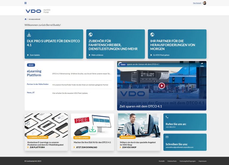Image resolution: width=229 pixels, height=165 pixels.
Task: Play the DTCO 4.1 video
Action: 161,86
